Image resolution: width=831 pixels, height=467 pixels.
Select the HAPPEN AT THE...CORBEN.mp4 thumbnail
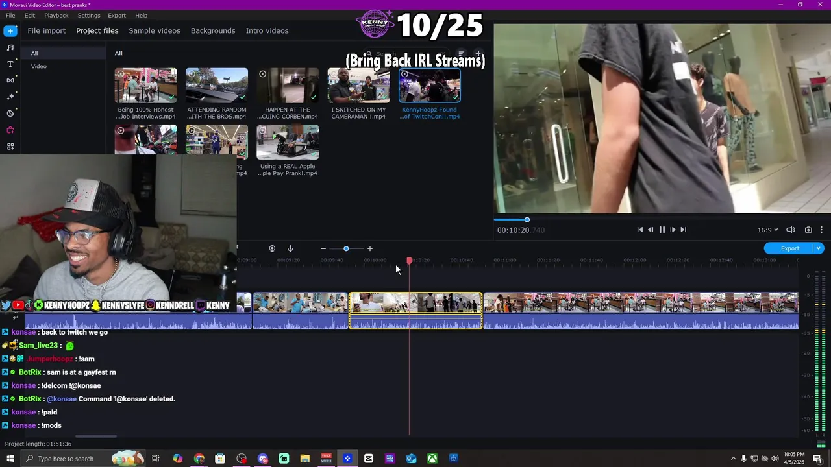click(288, 86)
